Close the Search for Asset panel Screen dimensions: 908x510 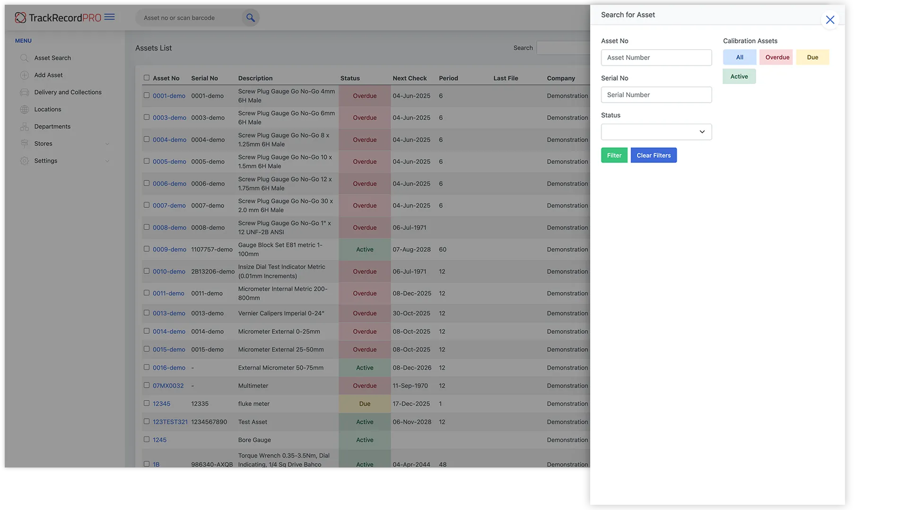coord(830,20)
